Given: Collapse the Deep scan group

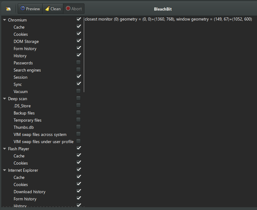Looking at the screenshot, I should (x=5, y=99).
